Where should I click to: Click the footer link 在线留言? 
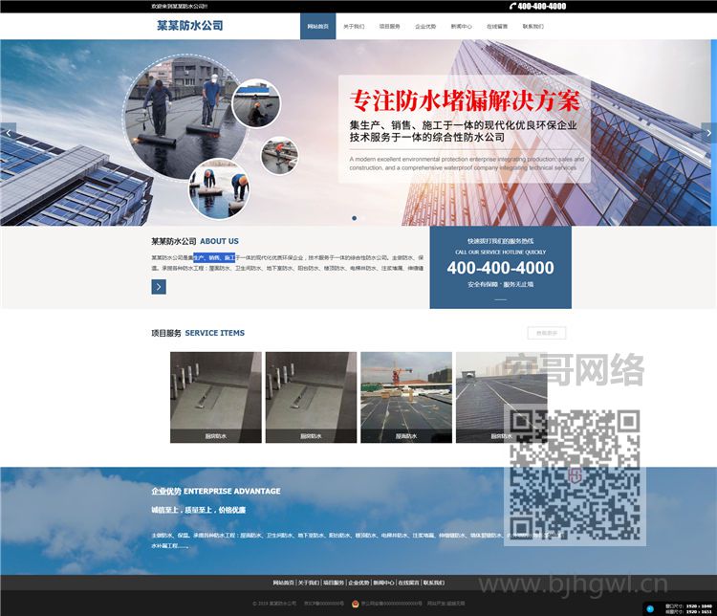(x=408, y=583)
